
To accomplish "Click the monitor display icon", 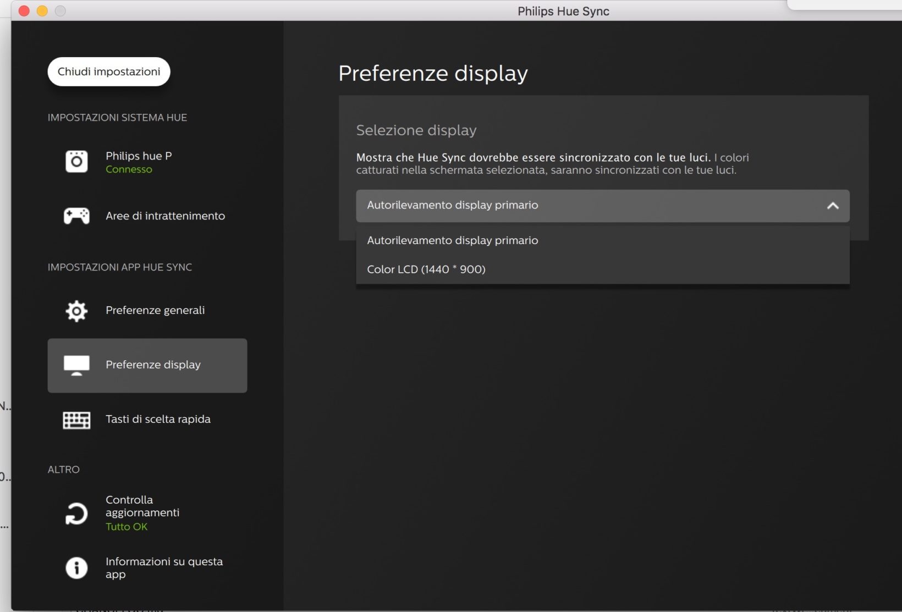I will point(76,365).
